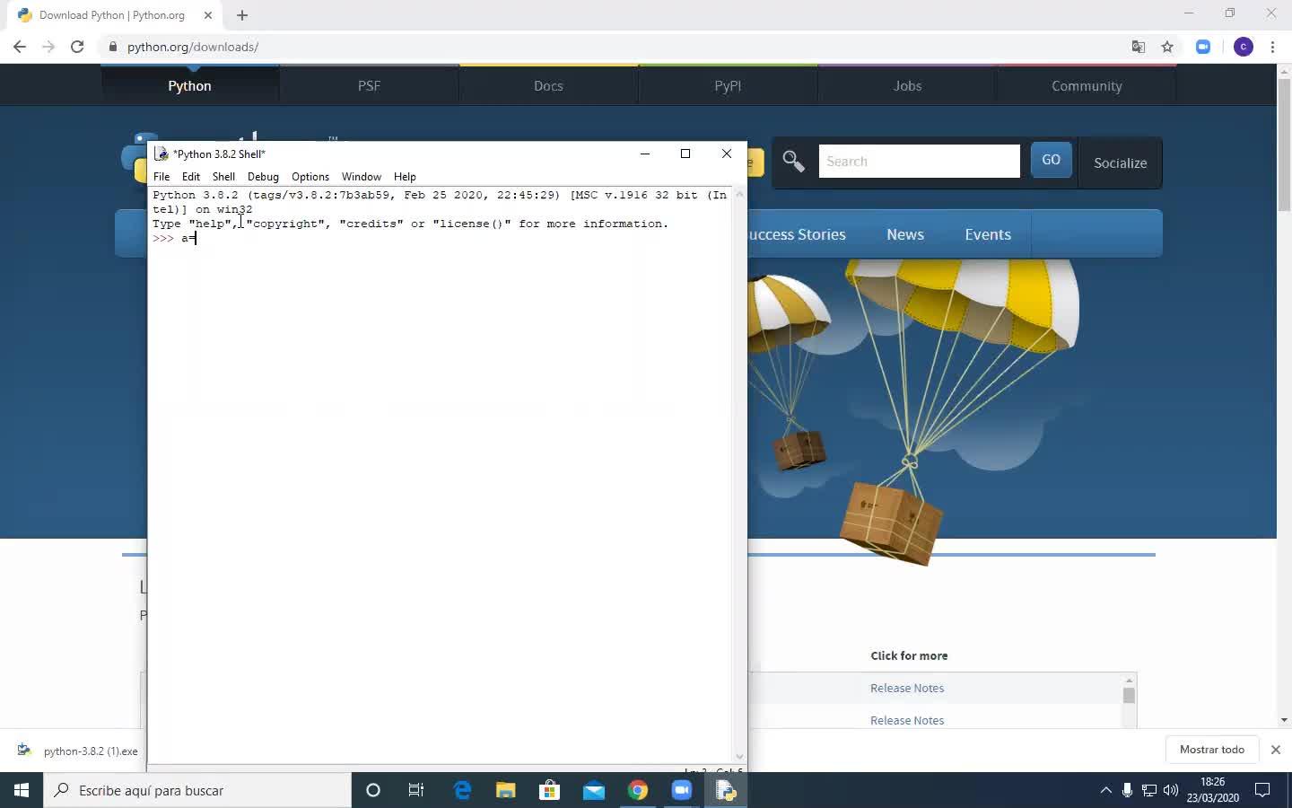Open the Windows notification center
The image size is (1292, 808).
click(x=1262, y=790)
